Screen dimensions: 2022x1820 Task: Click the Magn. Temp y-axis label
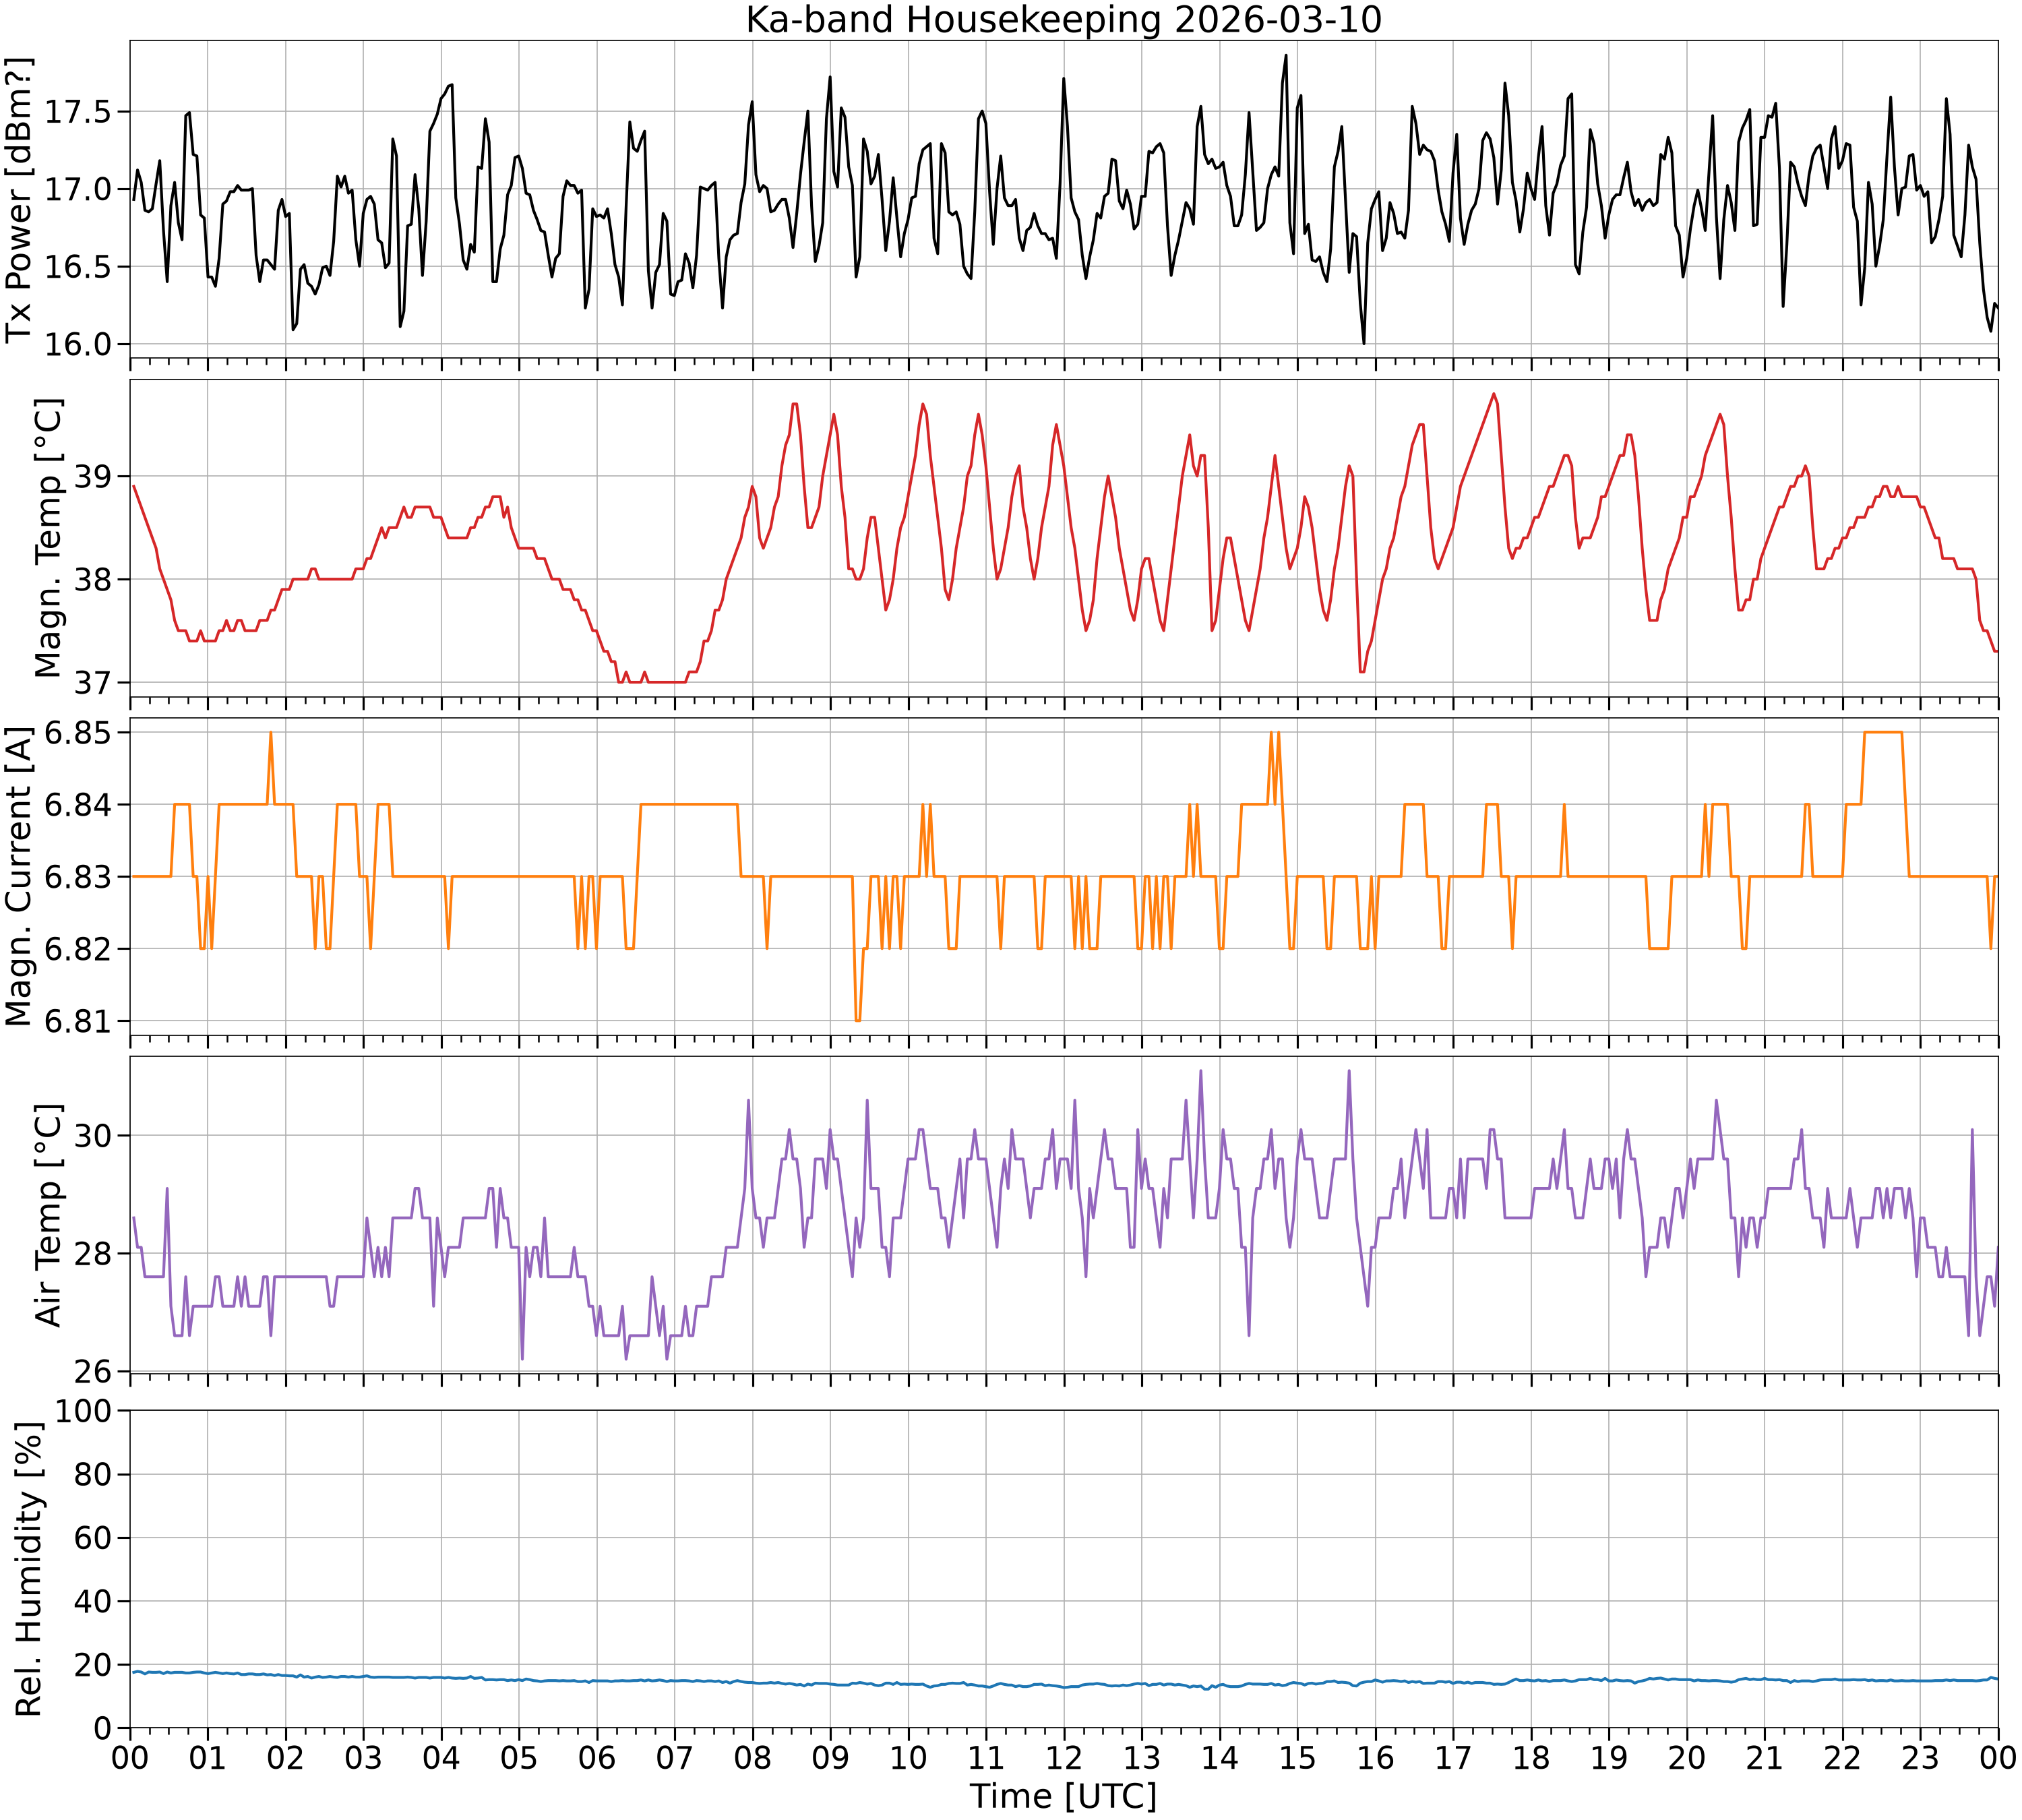[x=48, y=538]
